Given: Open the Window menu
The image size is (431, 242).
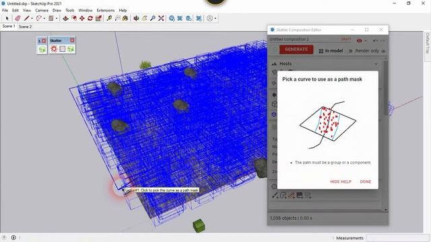Looking at the screenshot, I should pyautogui.click(x=86, y=10).
